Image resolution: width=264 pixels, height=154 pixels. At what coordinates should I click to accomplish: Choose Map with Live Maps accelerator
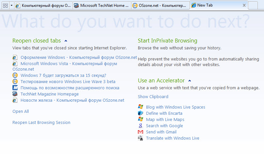tap(165, 120)
